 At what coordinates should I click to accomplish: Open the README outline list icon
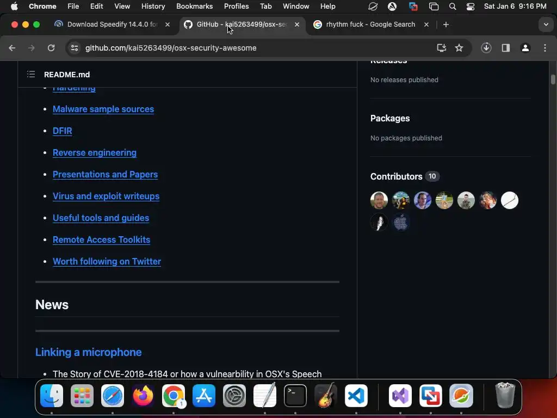point(31,74)
